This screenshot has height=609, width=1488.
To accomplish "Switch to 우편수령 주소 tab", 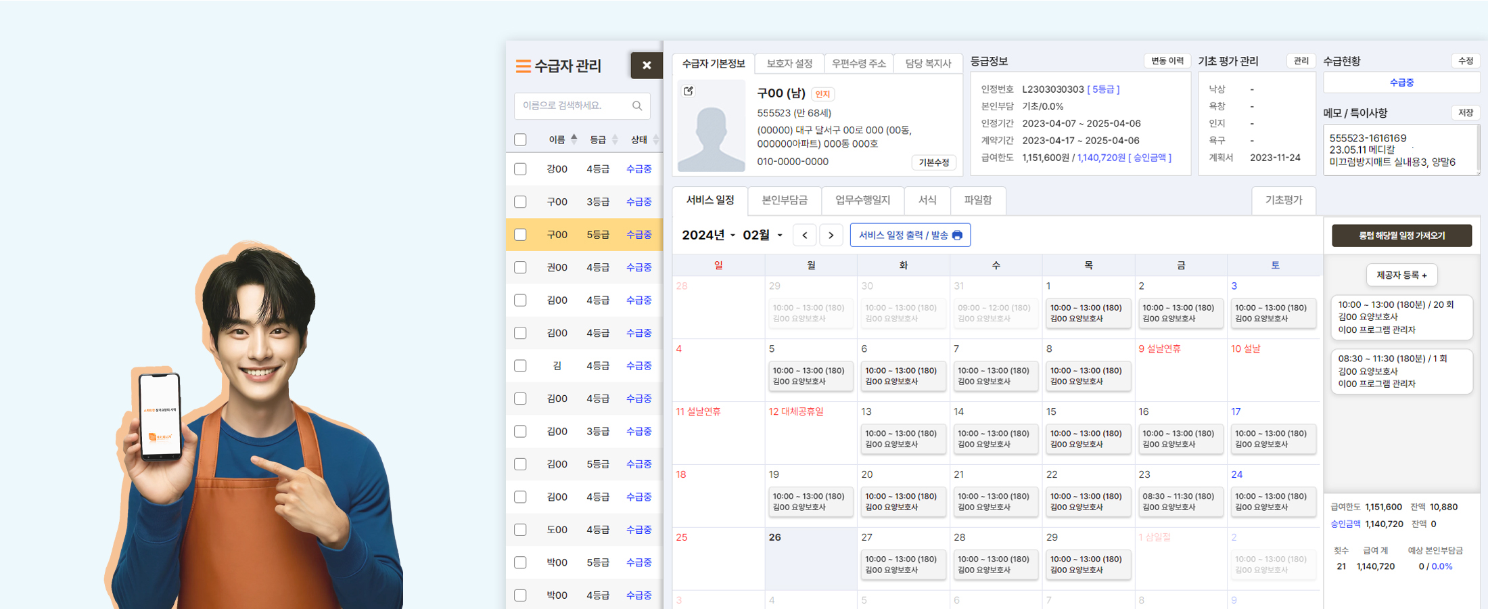I will (858, 63).
